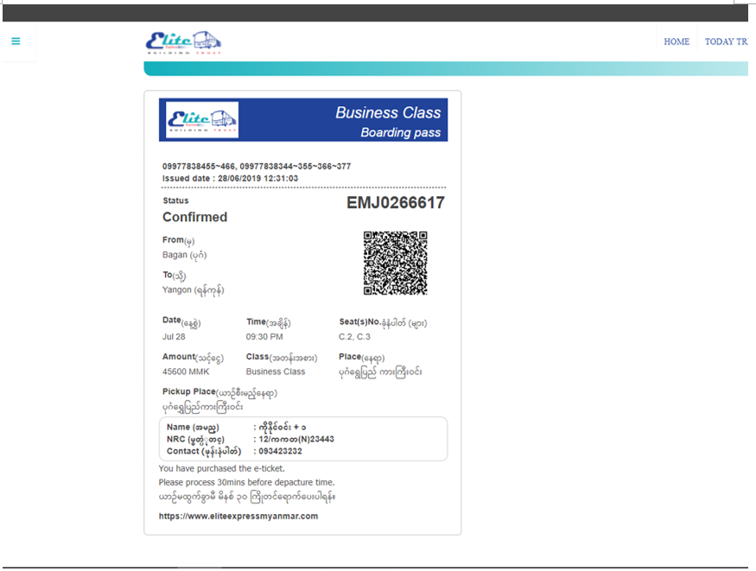
Task: Click the issued date 28/06/2019 line
Action: click(x=231, y=178)
